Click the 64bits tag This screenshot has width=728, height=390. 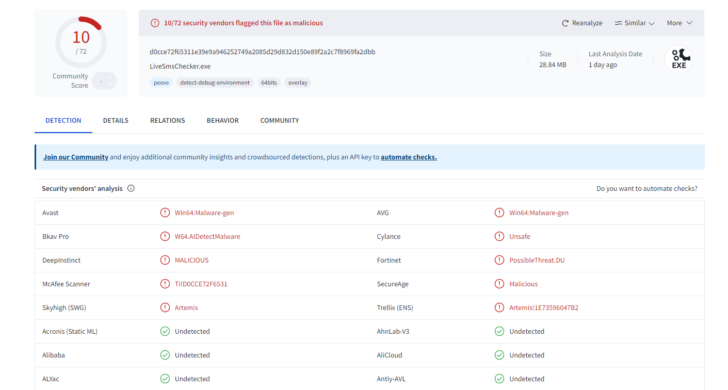pos(269,83)
